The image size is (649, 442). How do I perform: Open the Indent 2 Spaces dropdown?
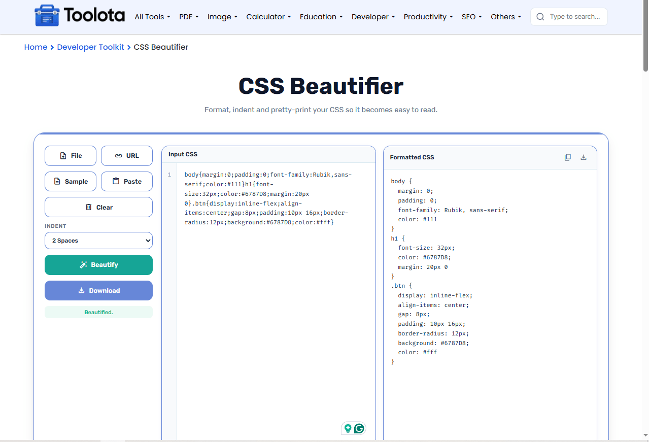tap(98, 241)
